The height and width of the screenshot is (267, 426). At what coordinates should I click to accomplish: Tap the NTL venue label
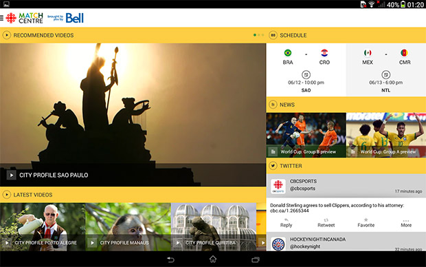385,90
